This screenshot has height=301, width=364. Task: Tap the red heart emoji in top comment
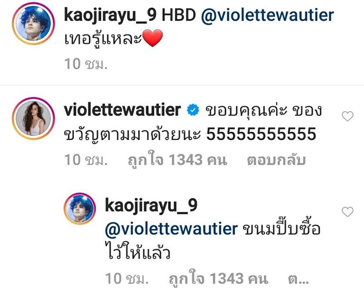tap(152, 38)
